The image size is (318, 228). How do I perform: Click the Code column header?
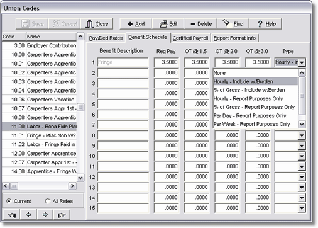14,37
